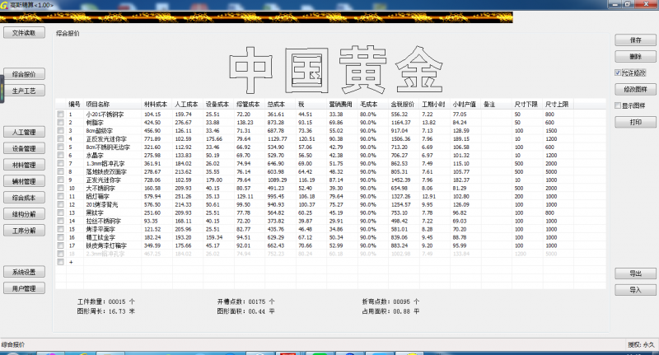Viewport: 659px width, 355px height.
Task: Select the 工期小时 column header
Action: 433,104
